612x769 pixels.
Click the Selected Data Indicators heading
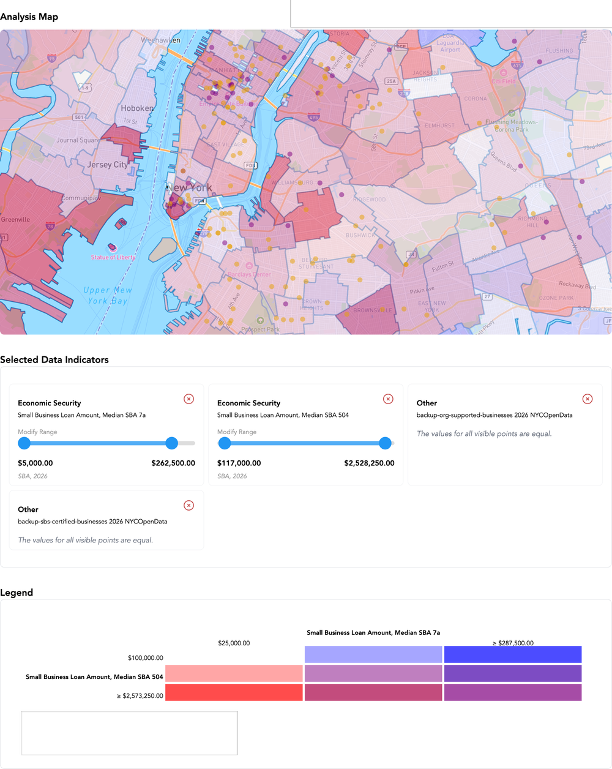[x=54, y=360]
